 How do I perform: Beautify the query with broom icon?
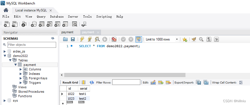click(x=194, y=39)
